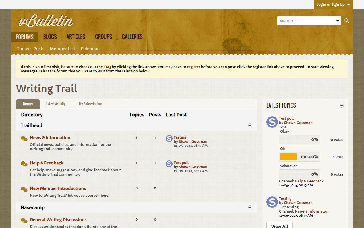Follow the register link in the notice

click(193, 67)
